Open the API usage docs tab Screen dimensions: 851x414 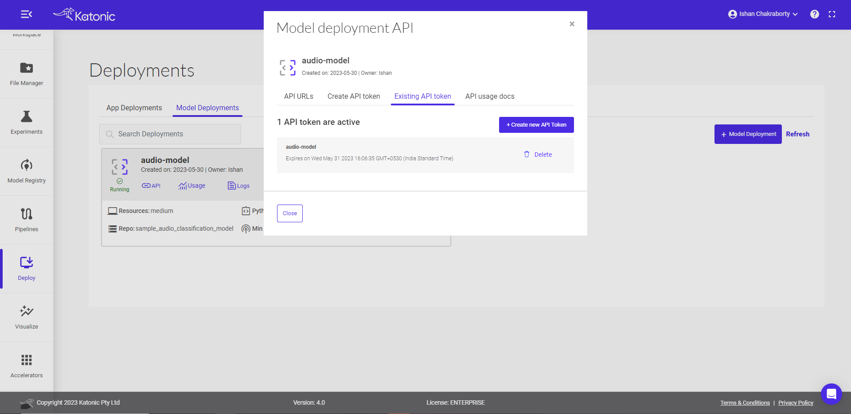[490, 96]
